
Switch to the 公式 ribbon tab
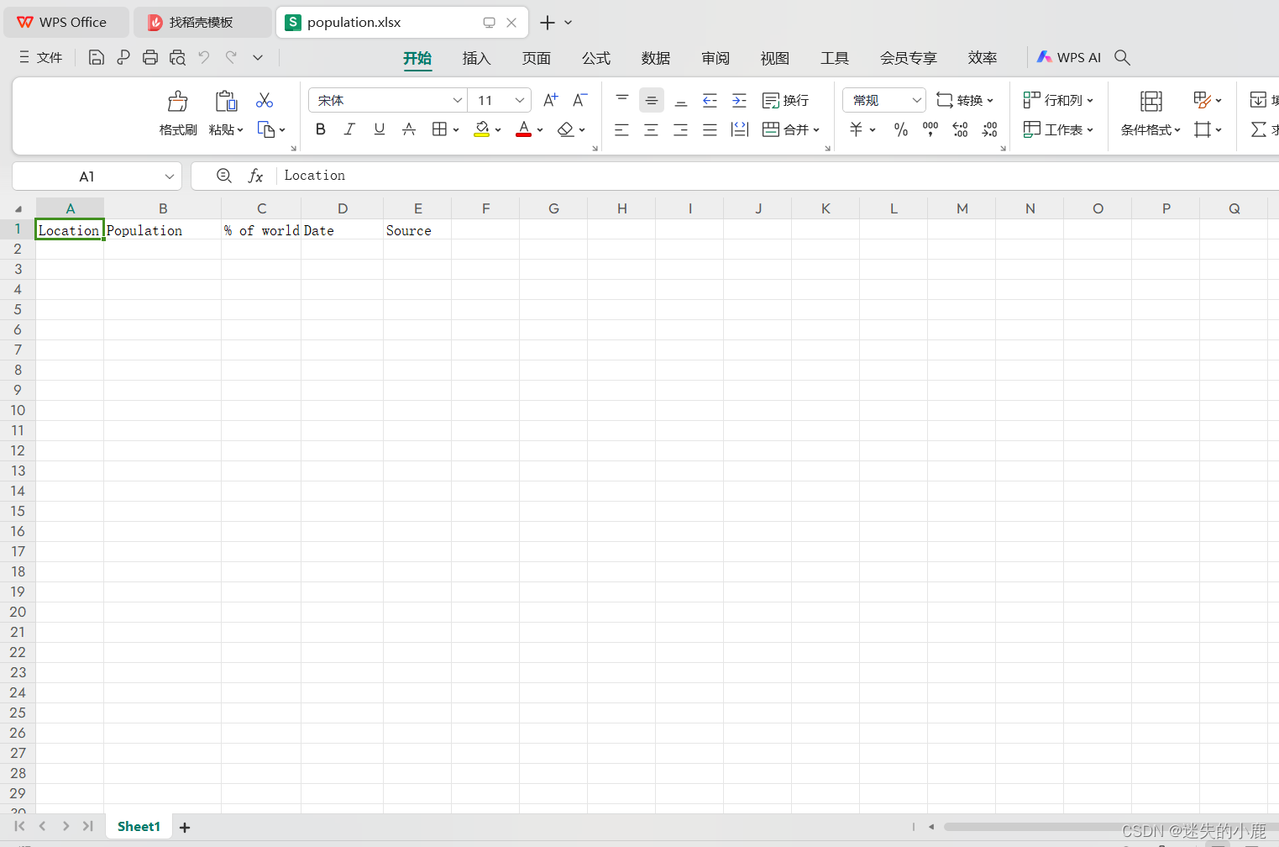[596, 58]
